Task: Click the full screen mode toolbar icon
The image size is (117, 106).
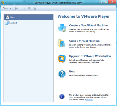Action: click(29, 8)
